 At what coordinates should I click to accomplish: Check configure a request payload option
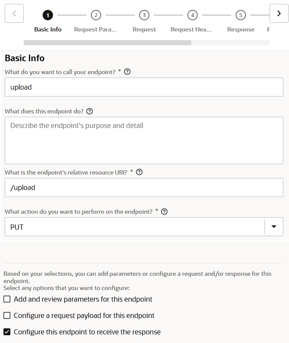7,315
